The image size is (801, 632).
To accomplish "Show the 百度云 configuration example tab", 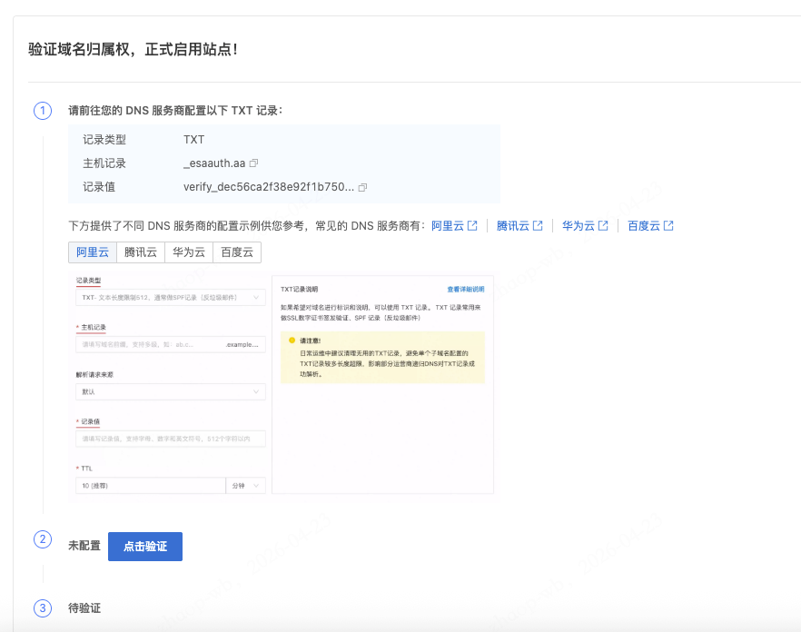I will pyautogui.click(x=237, y=252).
